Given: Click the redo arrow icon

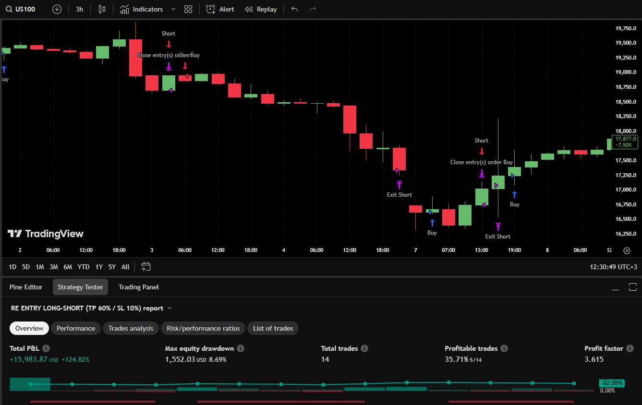Looking at the screenshot, I should pyautogui.click(x=313, y=9).
